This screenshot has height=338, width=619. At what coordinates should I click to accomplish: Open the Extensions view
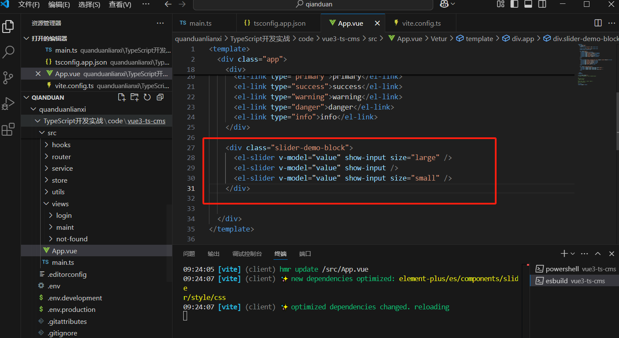pyautogui.click(x=8, y=129)
